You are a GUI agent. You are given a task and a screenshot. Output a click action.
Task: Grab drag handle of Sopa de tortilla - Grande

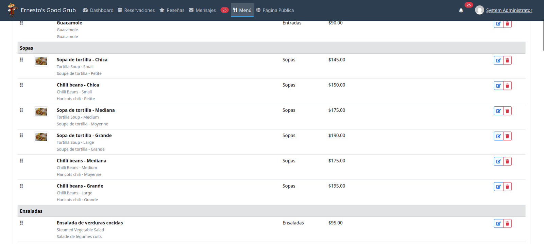coord(21,135)
